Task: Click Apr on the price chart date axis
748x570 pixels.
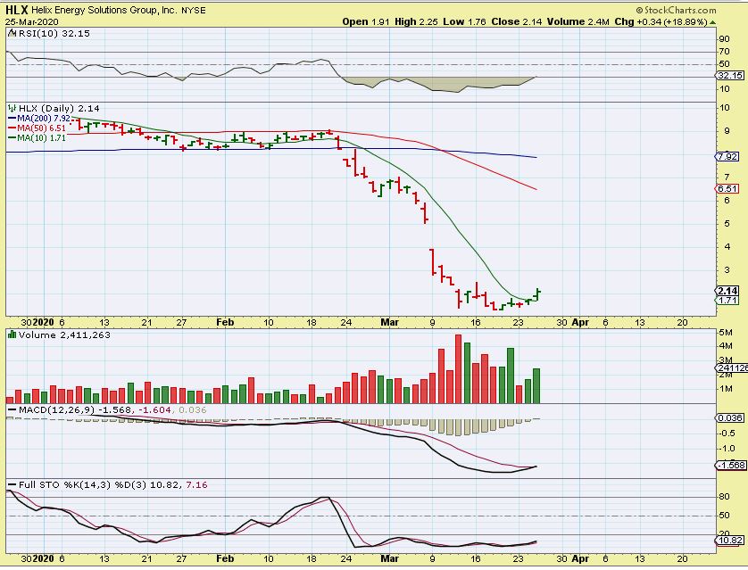Action: click(x=580, y=323)
